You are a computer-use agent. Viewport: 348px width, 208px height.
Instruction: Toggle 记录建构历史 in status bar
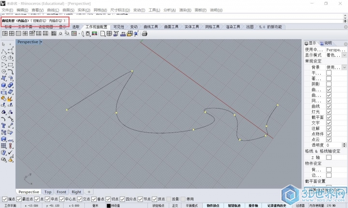click(277, 205)
